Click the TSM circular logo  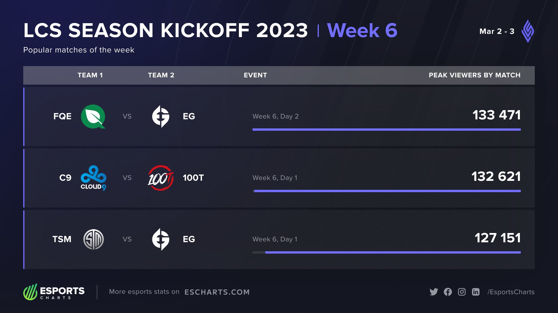93,239
